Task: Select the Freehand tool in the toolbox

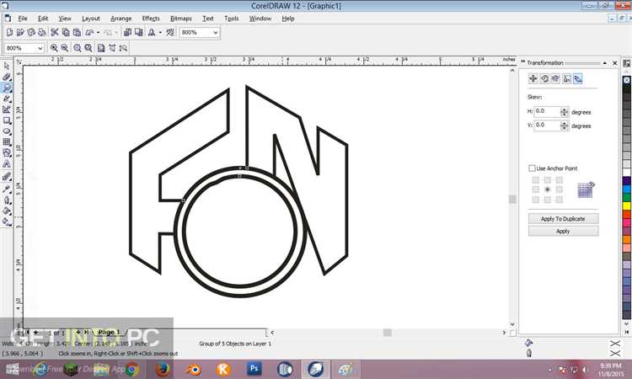Action: tap(7, 99)
